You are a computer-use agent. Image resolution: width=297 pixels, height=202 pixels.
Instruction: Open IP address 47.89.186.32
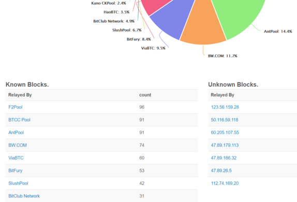coord(224,158)
